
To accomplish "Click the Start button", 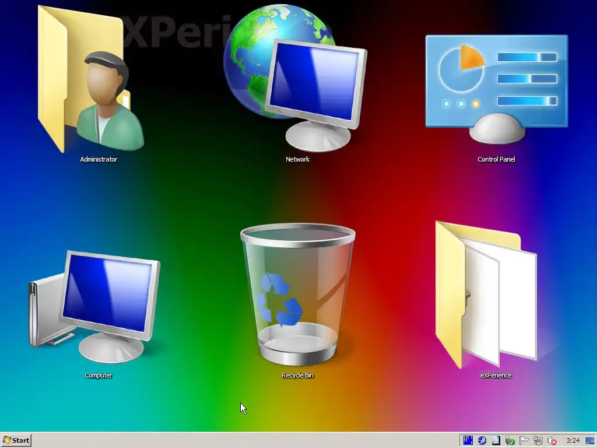I will 16,440.
